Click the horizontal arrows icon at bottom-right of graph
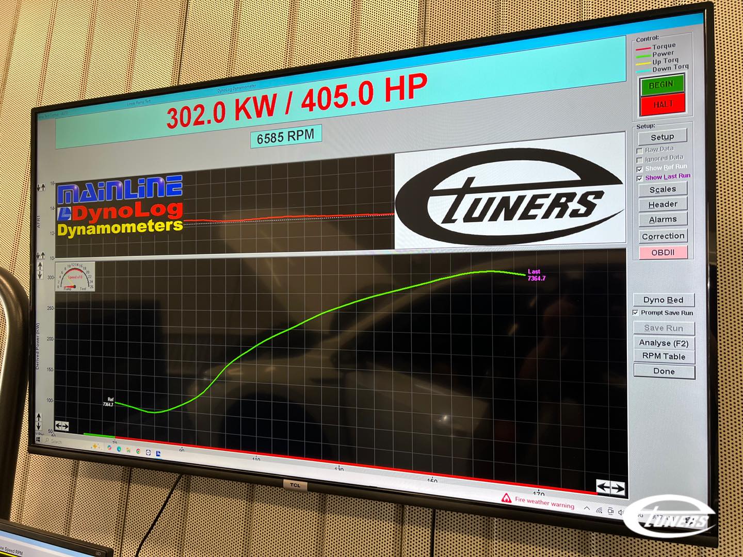Image resolution: width=743 pixels, height=557 pixels. (x=610, y=487)
